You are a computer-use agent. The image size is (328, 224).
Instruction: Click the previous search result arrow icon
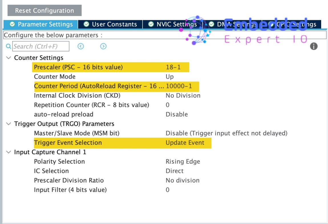point(80,46)
